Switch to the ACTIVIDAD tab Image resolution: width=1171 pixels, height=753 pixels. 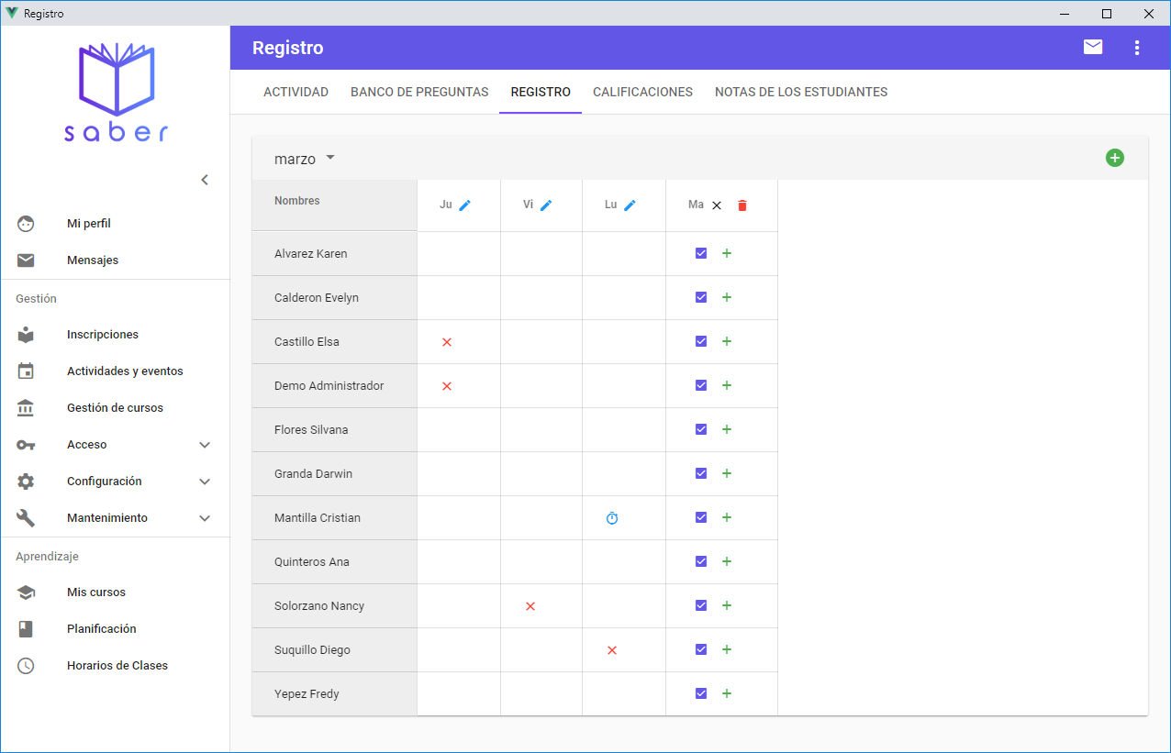click(296, 92)
